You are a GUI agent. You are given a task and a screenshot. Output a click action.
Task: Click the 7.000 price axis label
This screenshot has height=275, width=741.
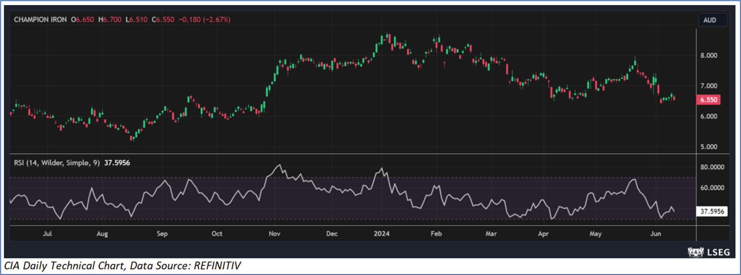tap(709, 86)
